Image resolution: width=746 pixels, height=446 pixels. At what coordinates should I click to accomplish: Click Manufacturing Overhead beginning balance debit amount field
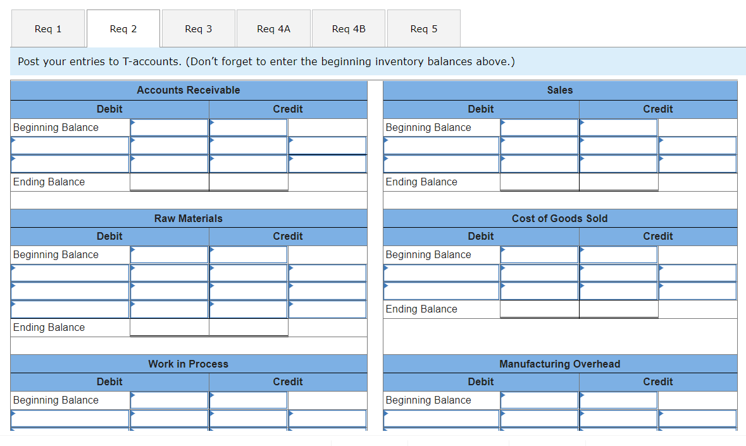point(540,400)
